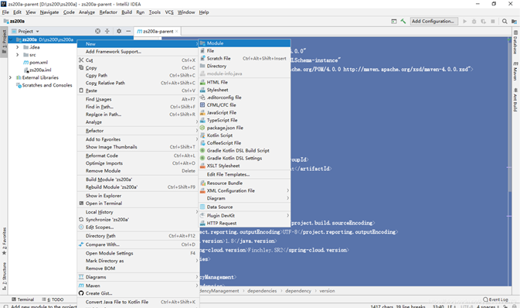Click the Project settings gear icon
520x308 pixels.
(119, 31)
